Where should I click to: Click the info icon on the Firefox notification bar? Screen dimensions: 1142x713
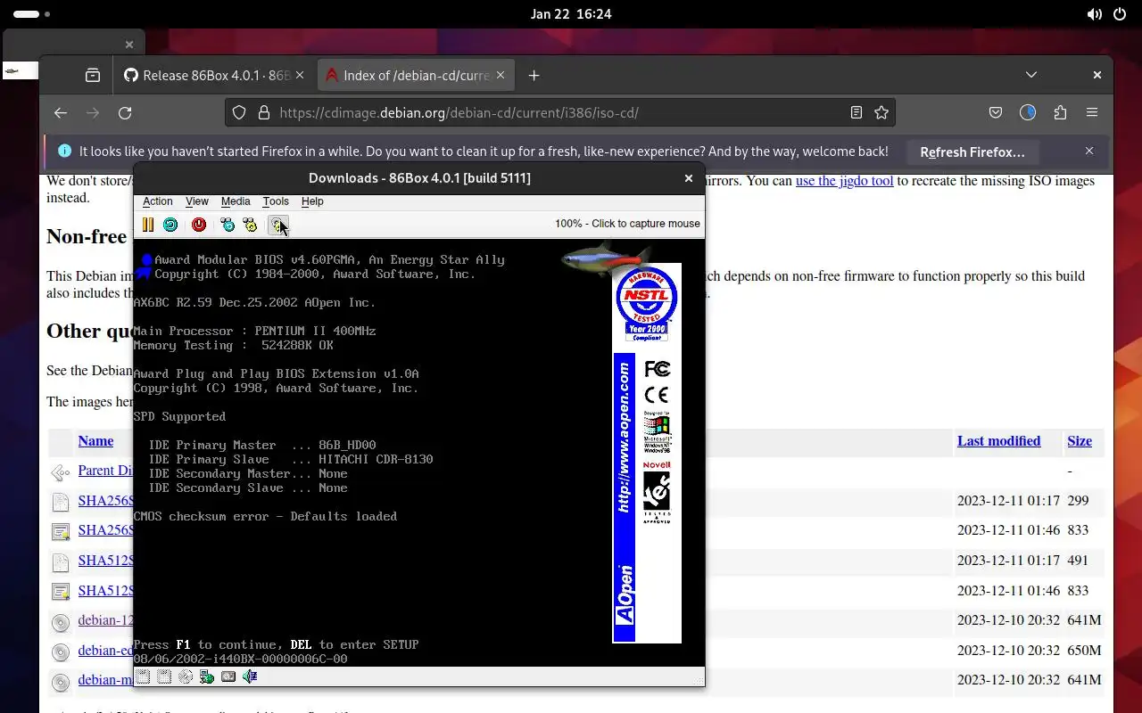(64, 152)
